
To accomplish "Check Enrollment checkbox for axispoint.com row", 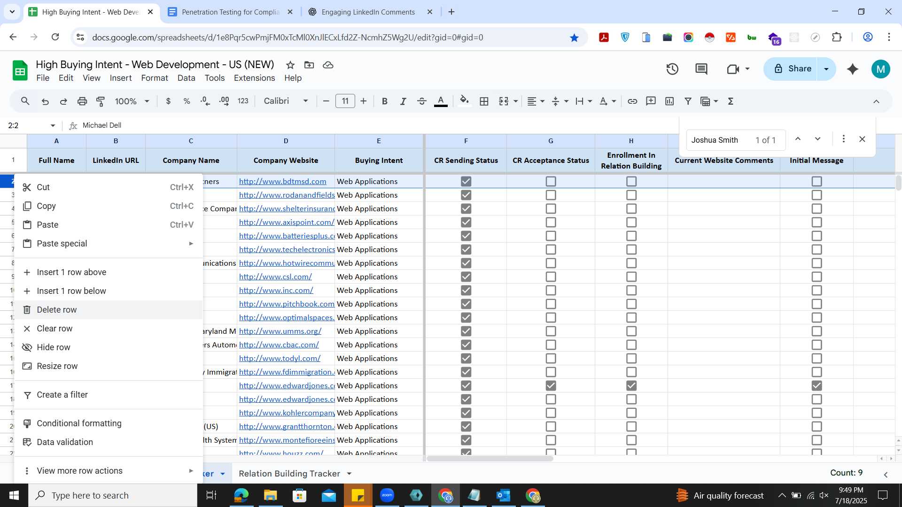I will click(631, 222).
